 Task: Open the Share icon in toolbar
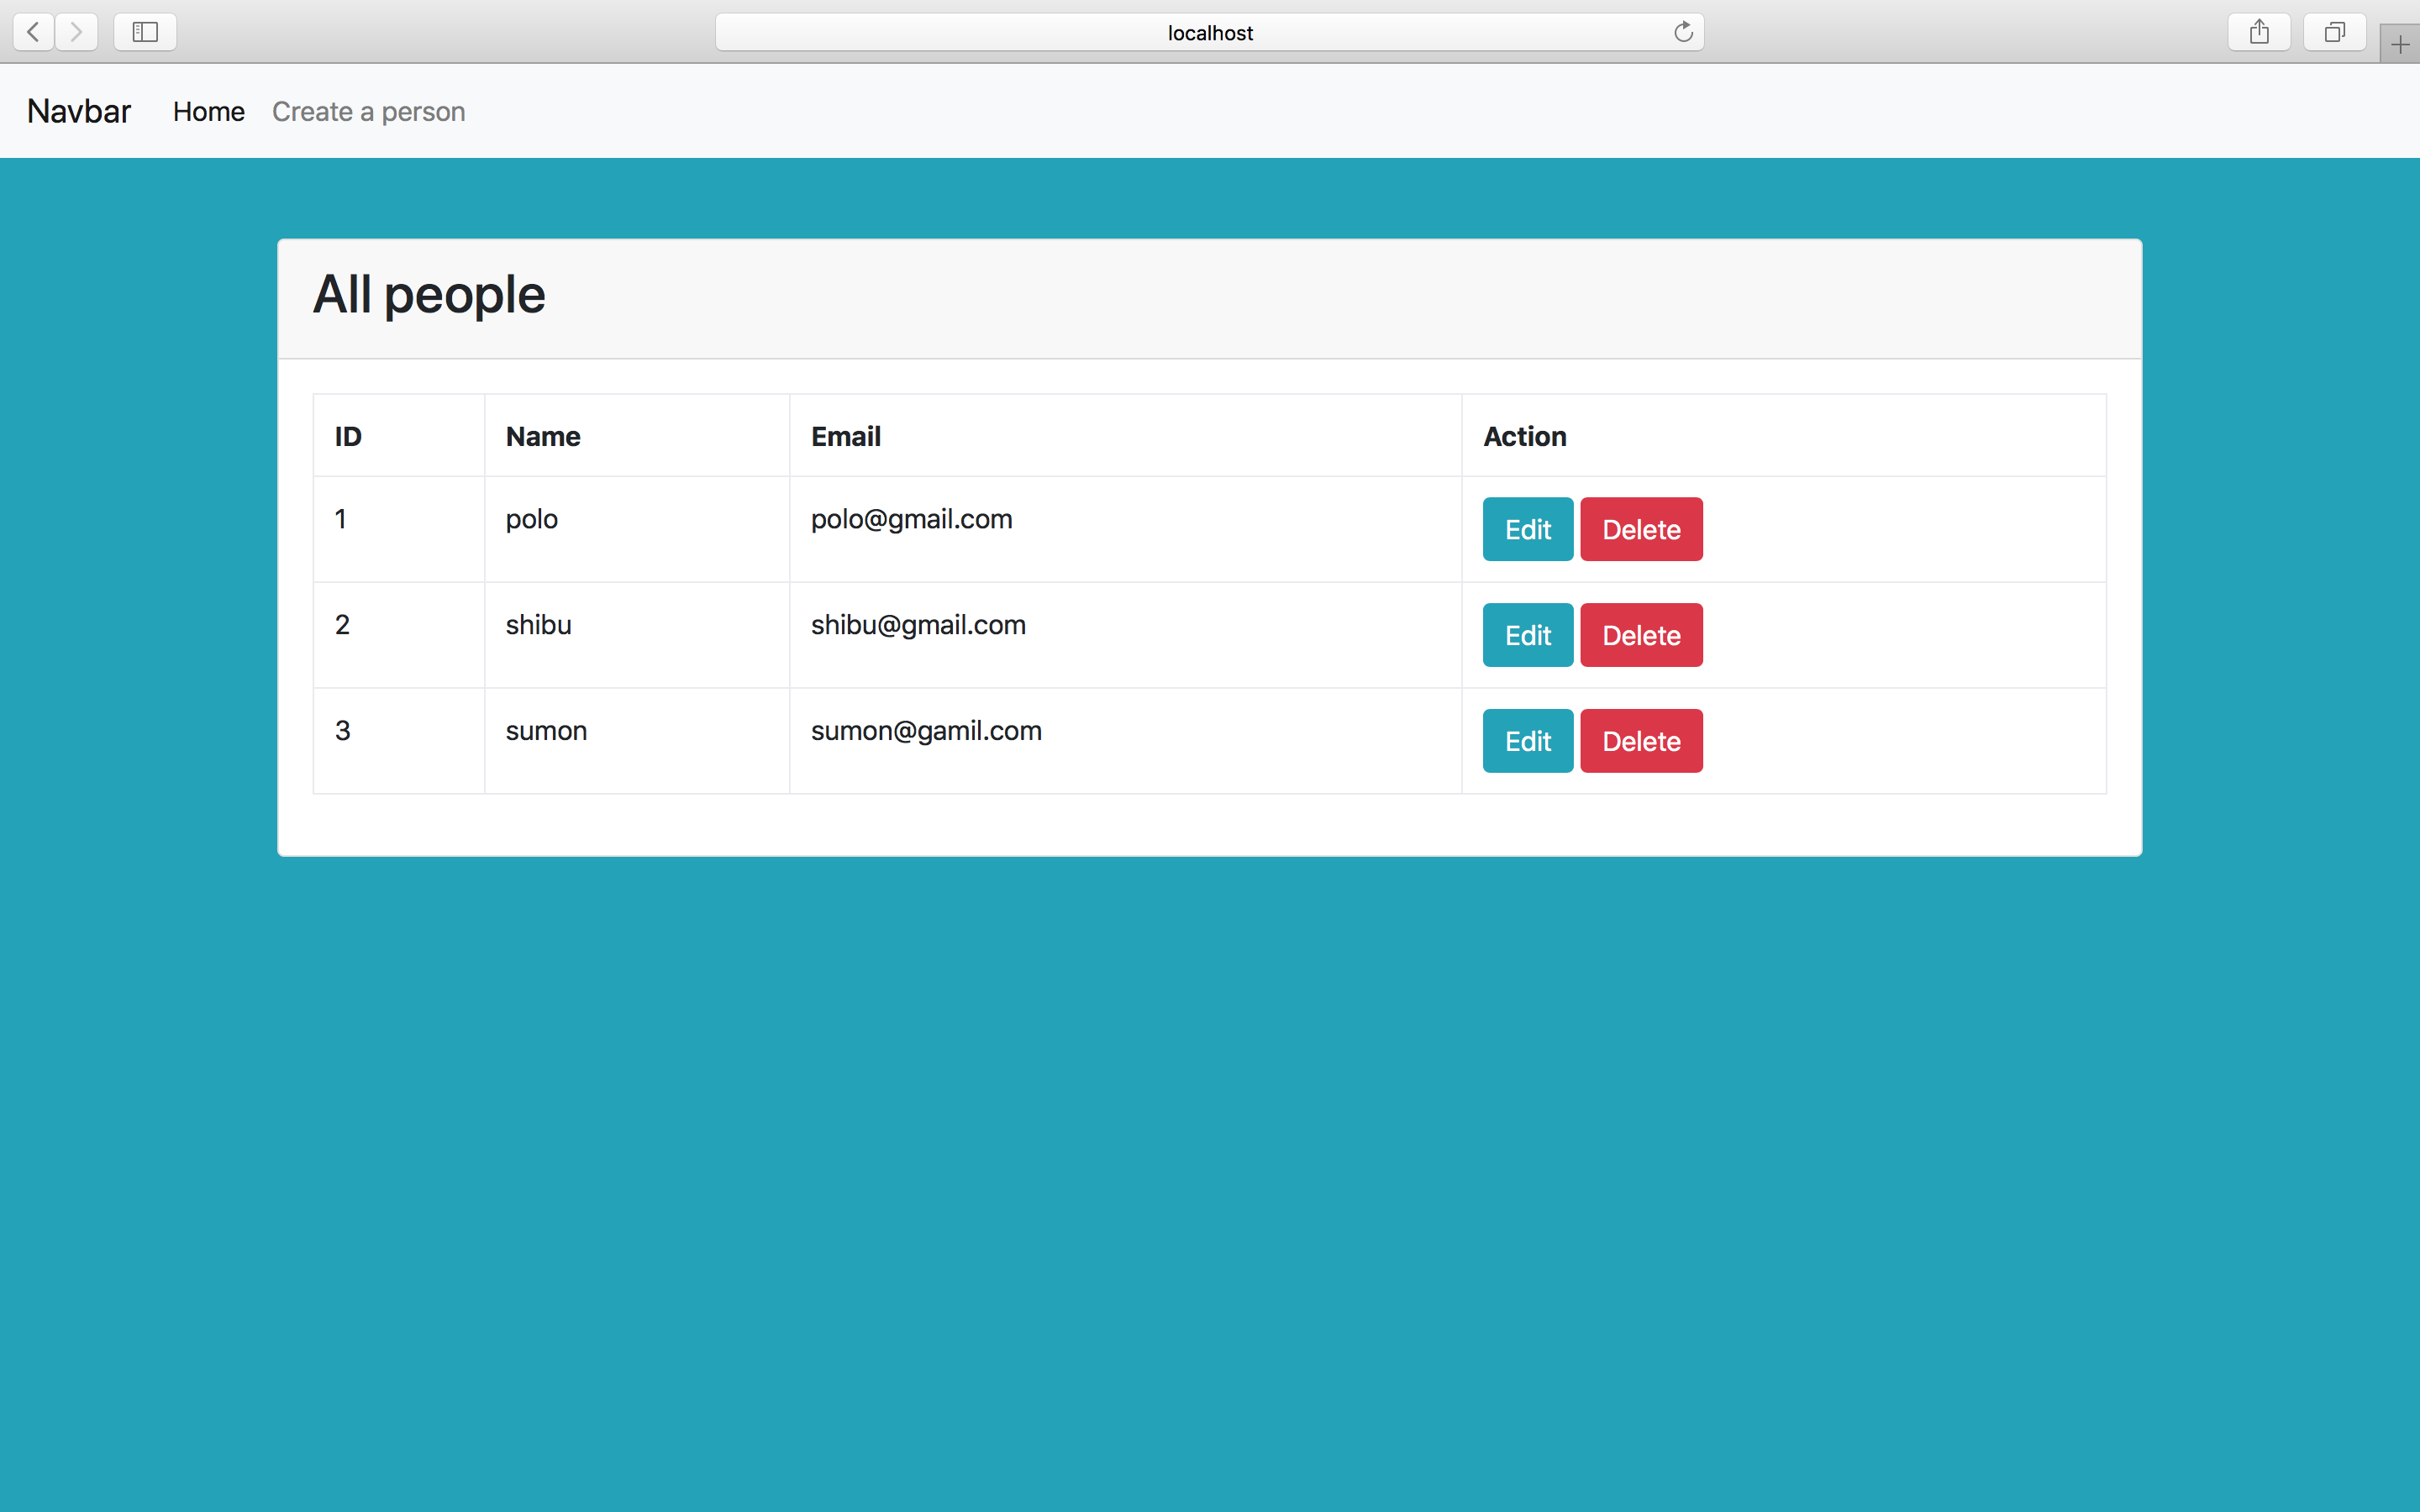(x=2258, y=32)
